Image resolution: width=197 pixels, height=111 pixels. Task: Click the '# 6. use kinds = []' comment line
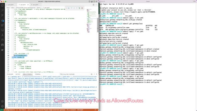tap(22, 54)
